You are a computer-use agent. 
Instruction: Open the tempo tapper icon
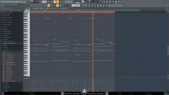(x=104, y=5)
